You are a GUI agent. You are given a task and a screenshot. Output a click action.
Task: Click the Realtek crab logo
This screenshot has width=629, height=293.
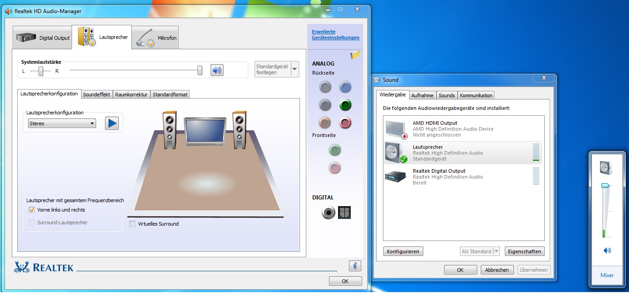22,267
